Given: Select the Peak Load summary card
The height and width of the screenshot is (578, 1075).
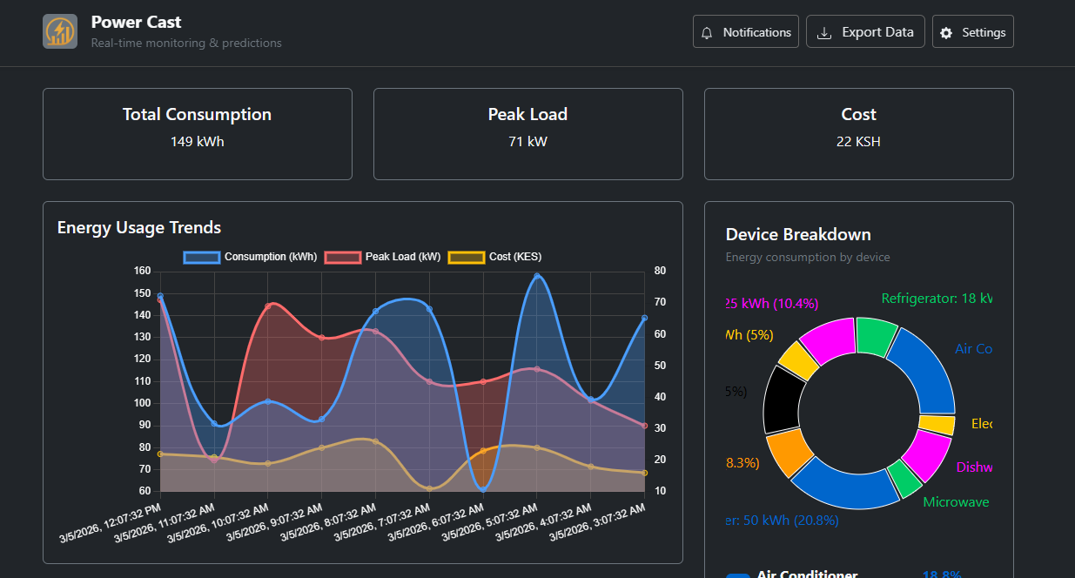Looking at the screenshot, I should [x=527, y=134].
